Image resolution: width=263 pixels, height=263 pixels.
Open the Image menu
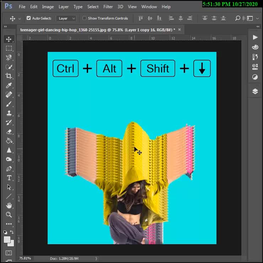[48, 6]
